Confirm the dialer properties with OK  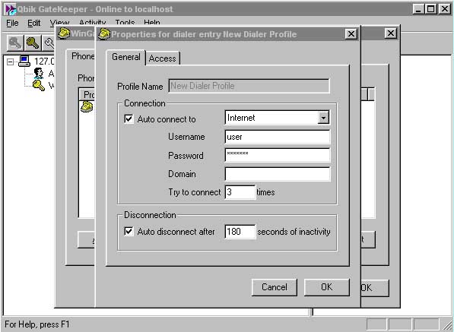(x=326, y=287)
